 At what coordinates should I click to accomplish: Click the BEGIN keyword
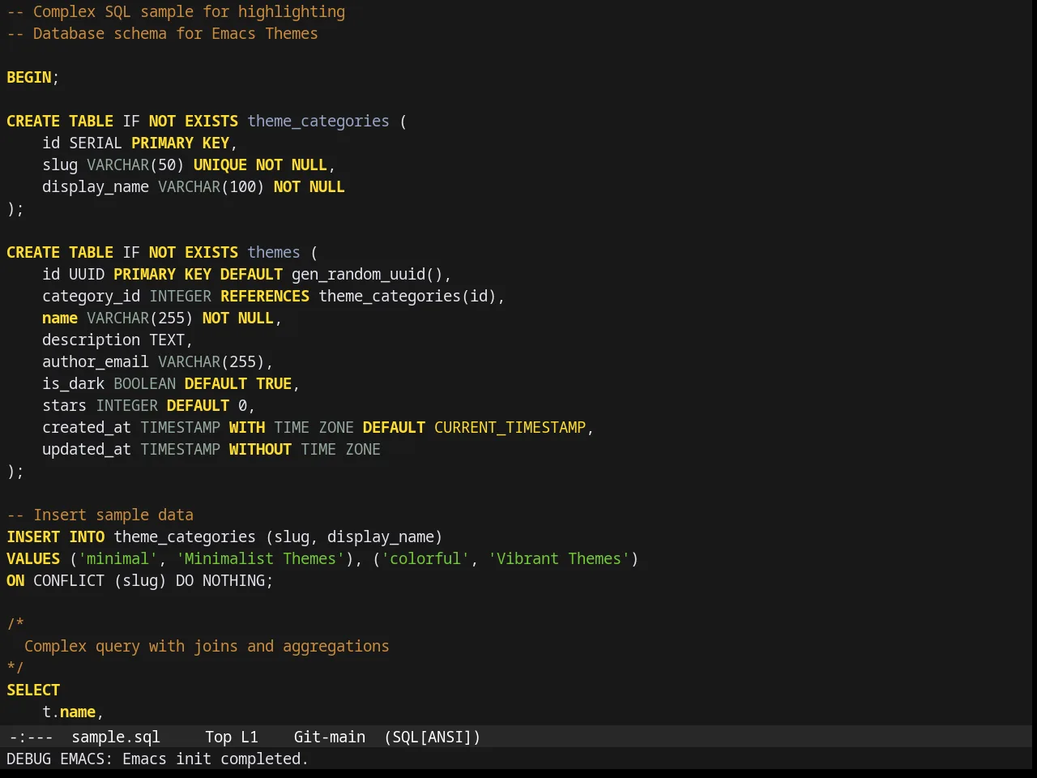click(x=29, y=77)
